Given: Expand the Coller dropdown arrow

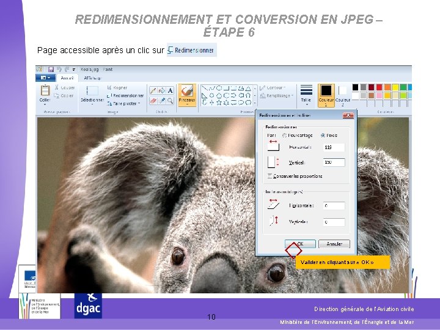Looking at the screenshot, I should point(45,105).
